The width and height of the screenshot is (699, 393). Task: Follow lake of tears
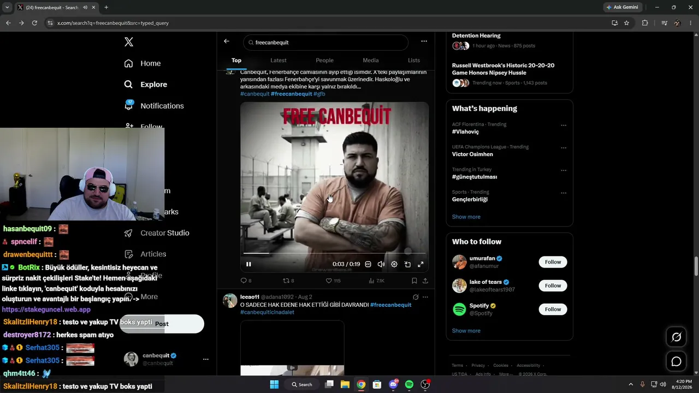[x=553, y=285]
